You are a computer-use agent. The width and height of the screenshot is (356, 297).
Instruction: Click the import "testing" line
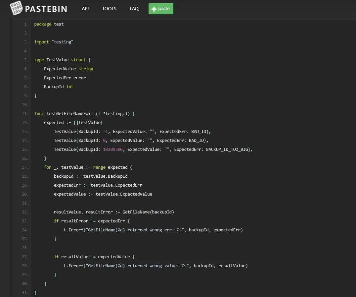pyautogui.click(x=54, y=42)
